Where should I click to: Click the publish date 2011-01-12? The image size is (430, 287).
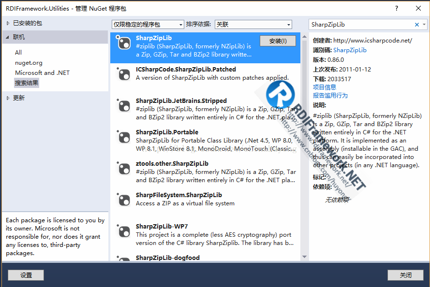pos(355,69)
